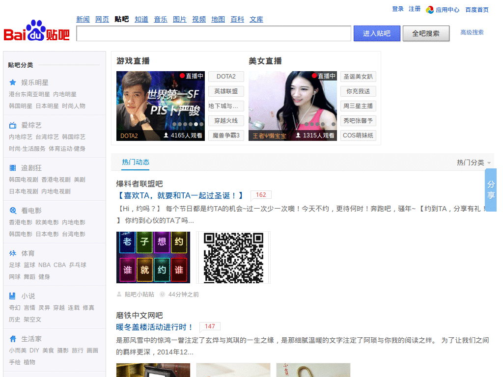503x377 pixels.
Task: Click the 162 reply count badge
Action: 261,194
